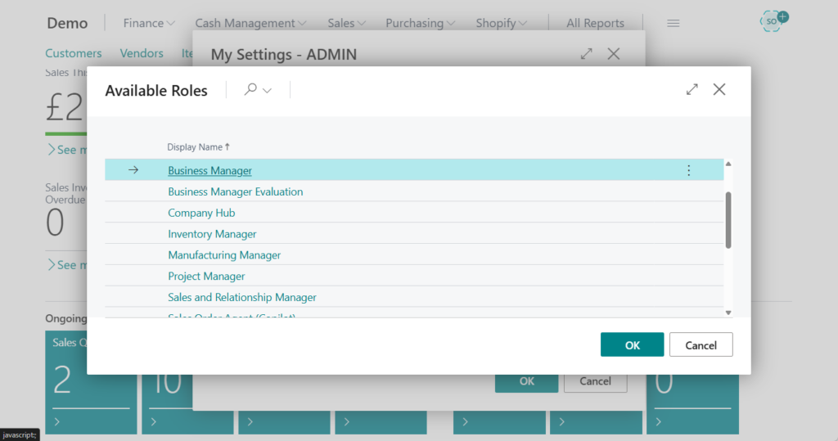Open the three-dot menu for Business Manager row
The height and width of the screenshot is (441, 838).
click(x=688, y=170)
